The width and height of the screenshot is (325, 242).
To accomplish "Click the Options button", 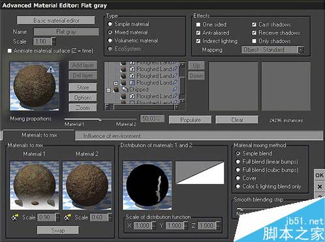I will (x=83, y=98).
